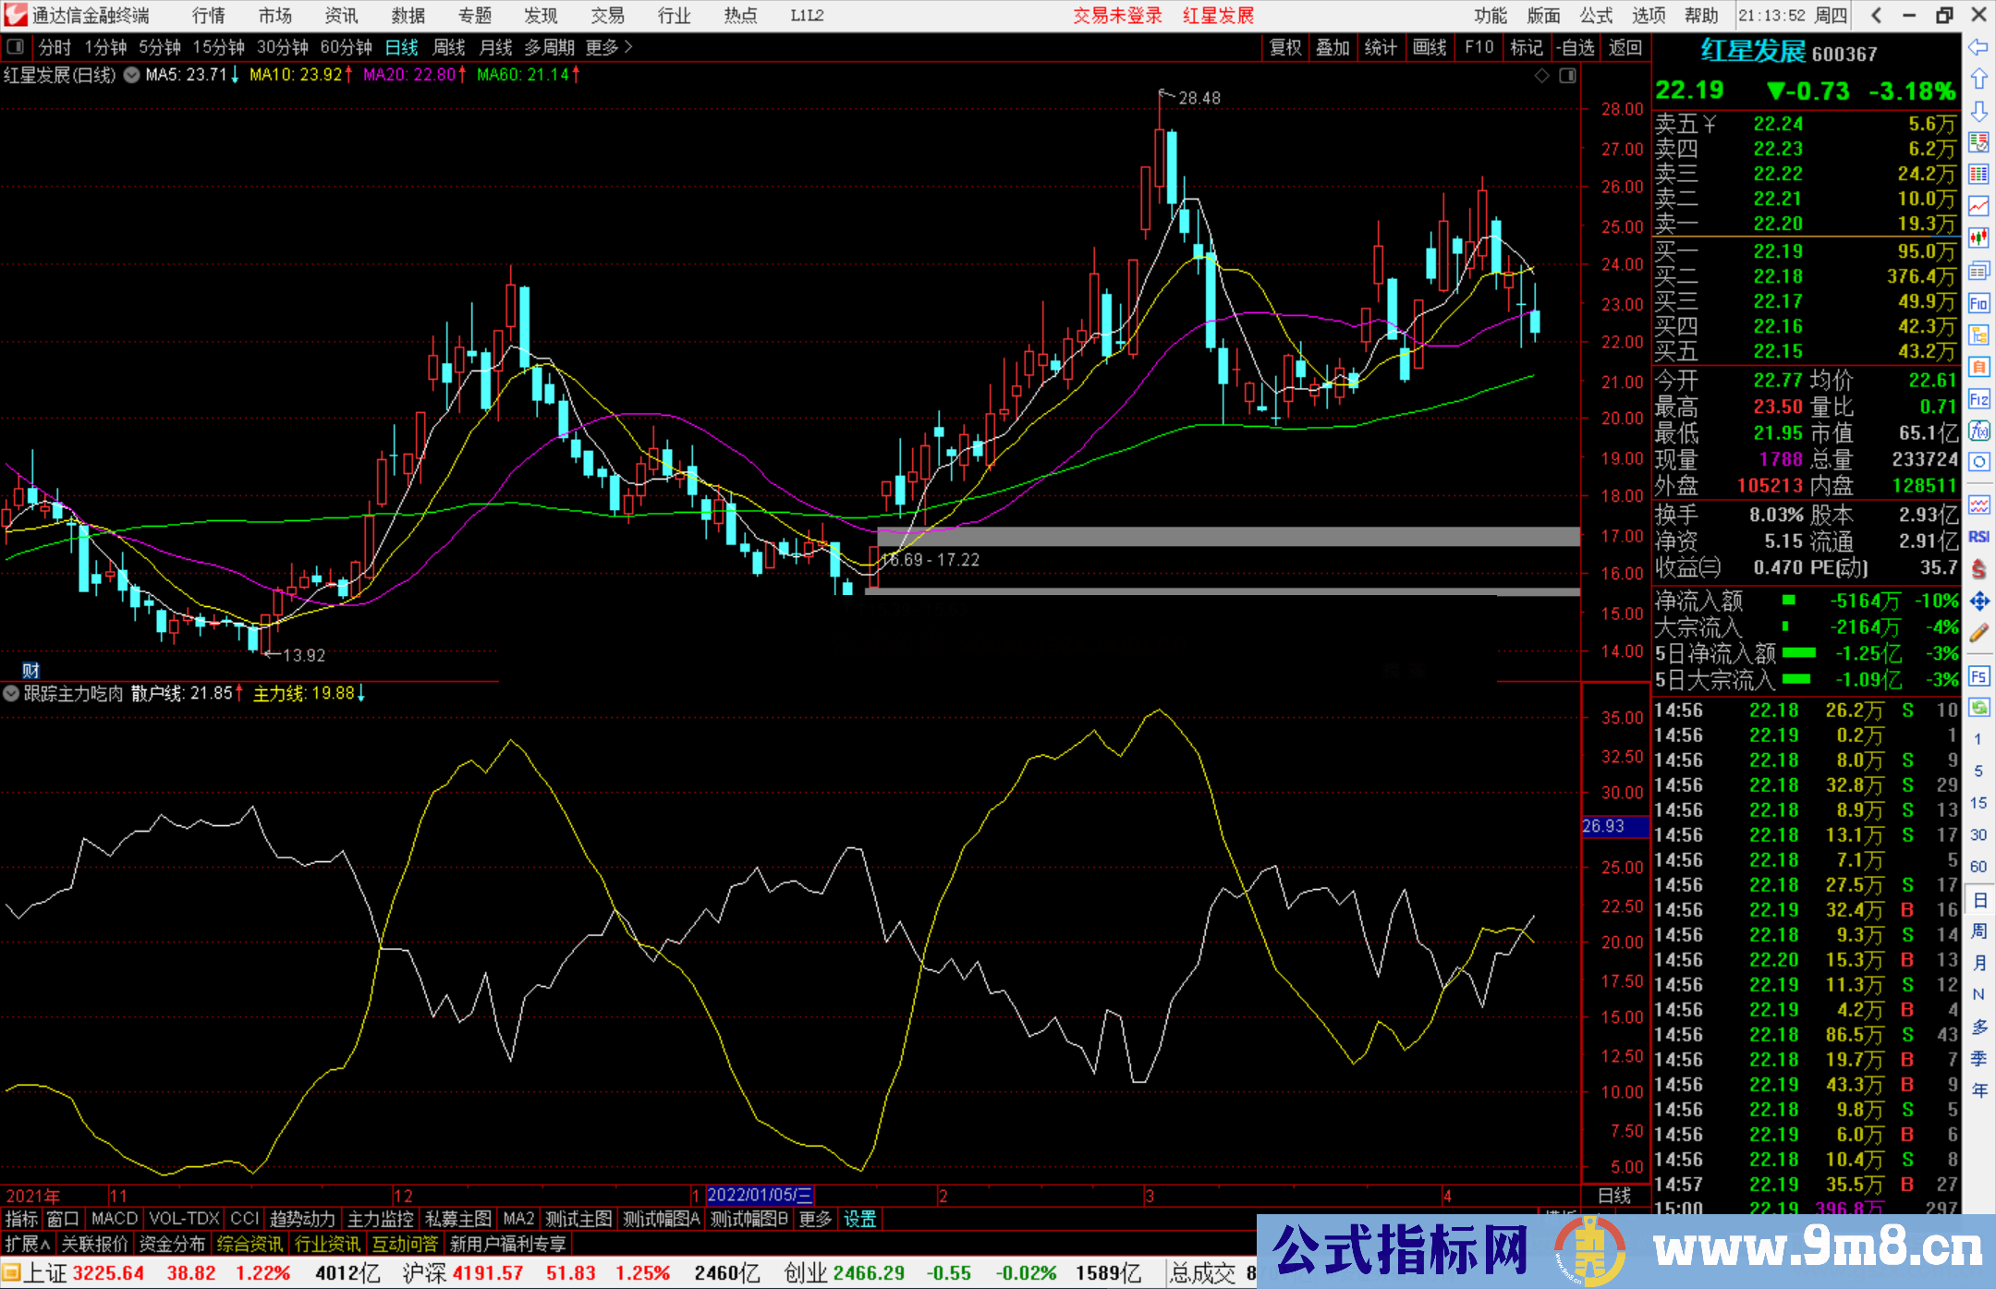Click the 复权 button
1996x1289 pixels.
tap(1284, 47)
